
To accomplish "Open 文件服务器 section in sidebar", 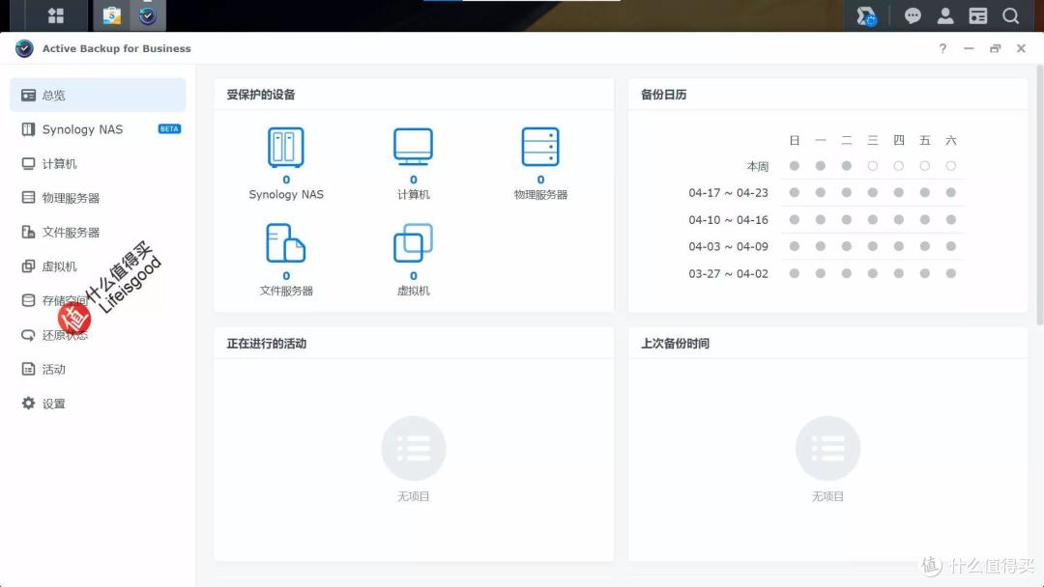I will (x=98, y=232).
